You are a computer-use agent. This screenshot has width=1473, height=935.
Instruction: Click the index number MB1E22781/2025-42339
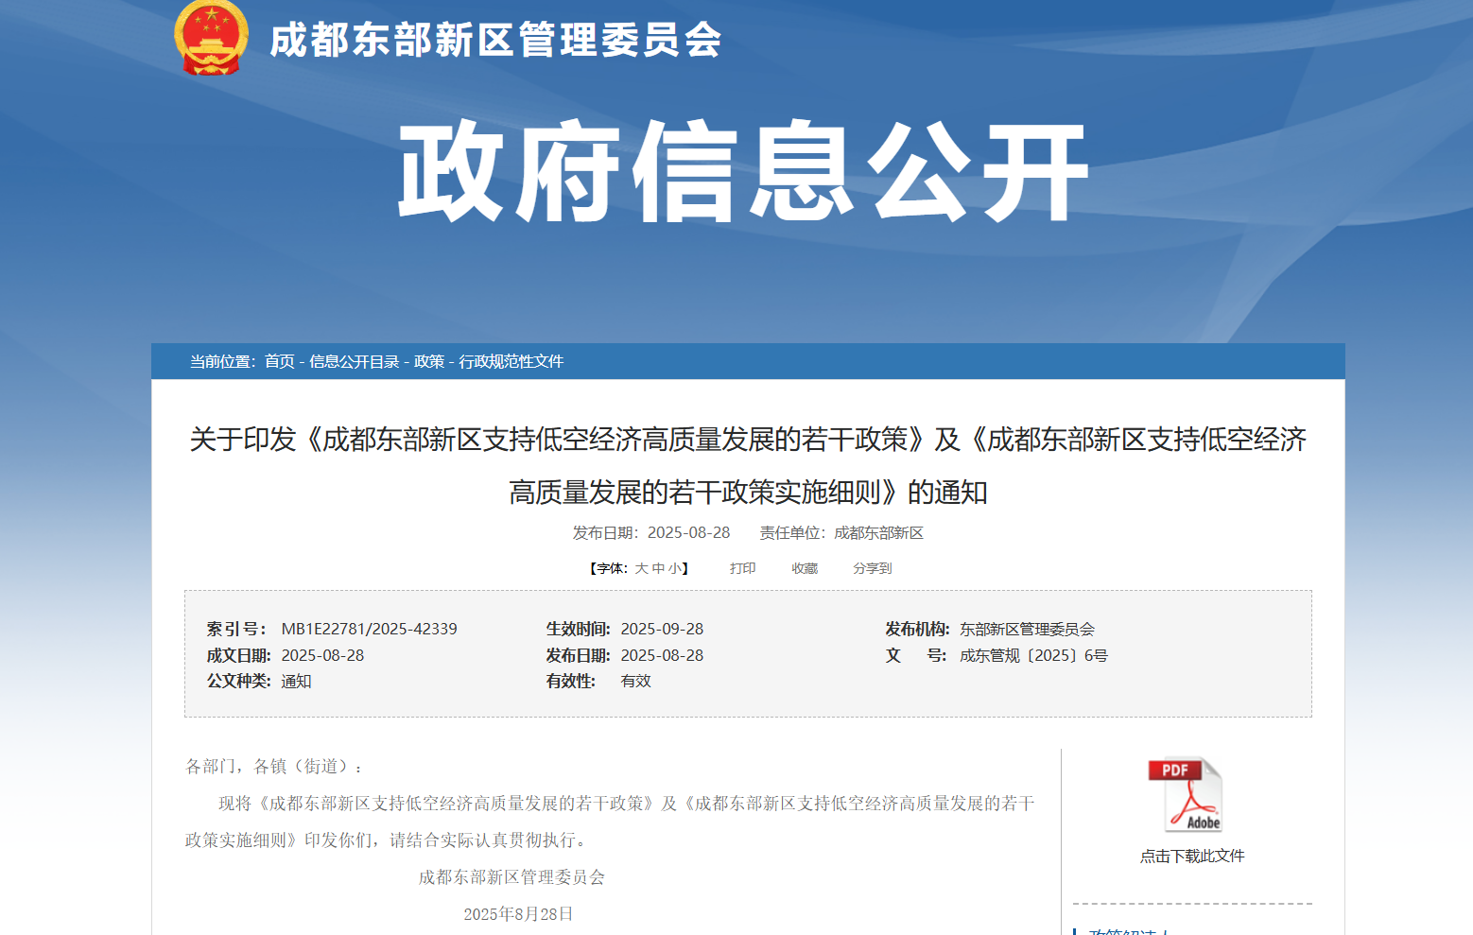pyautogui.click(x=369, y=629)
